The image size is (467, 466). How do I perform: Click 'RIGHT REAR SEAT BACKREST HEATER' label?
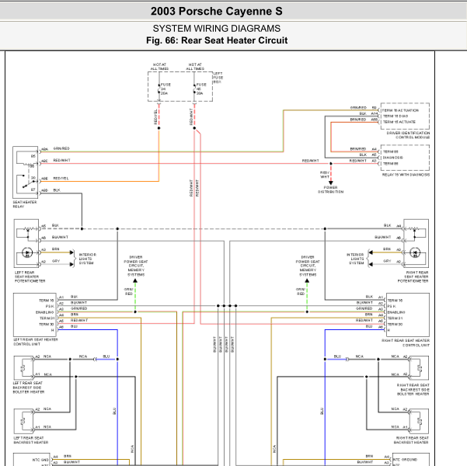(411, 440)
